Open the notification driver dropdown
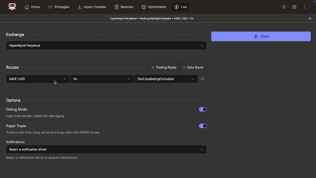 [106, 150]
